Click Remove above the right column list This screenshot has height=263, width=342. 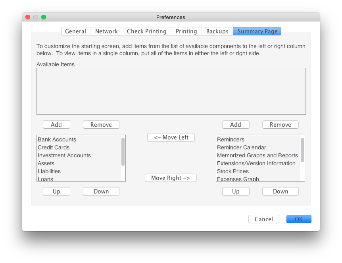[x=280, y=124]
